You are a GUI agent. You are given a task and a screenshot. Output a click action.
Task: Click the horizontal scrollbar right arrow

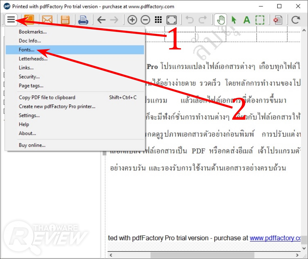click(x=297, y=255)
